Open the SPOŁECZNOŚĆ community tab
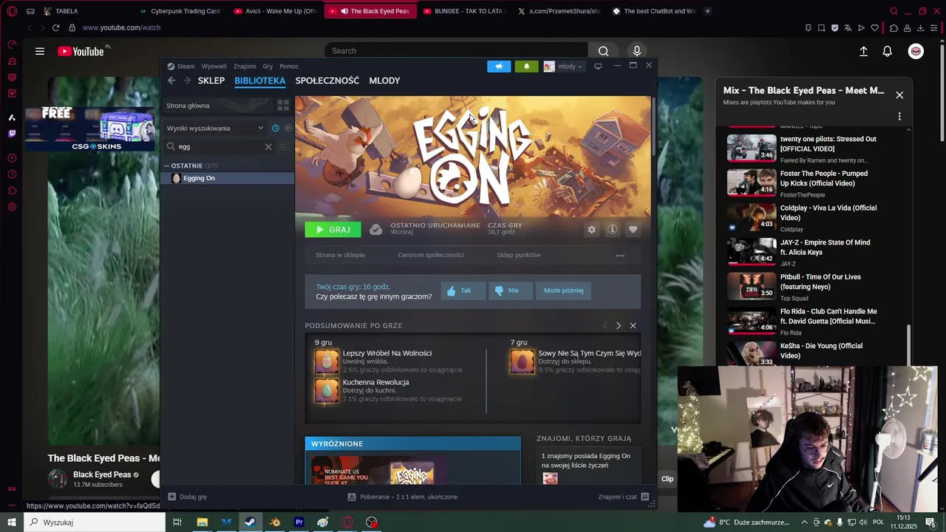 pyautogui.click(x=327, y=81)
